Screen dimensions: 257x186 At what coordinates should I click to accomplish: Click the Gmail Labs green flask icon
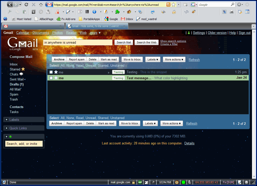tap(189, 33)
